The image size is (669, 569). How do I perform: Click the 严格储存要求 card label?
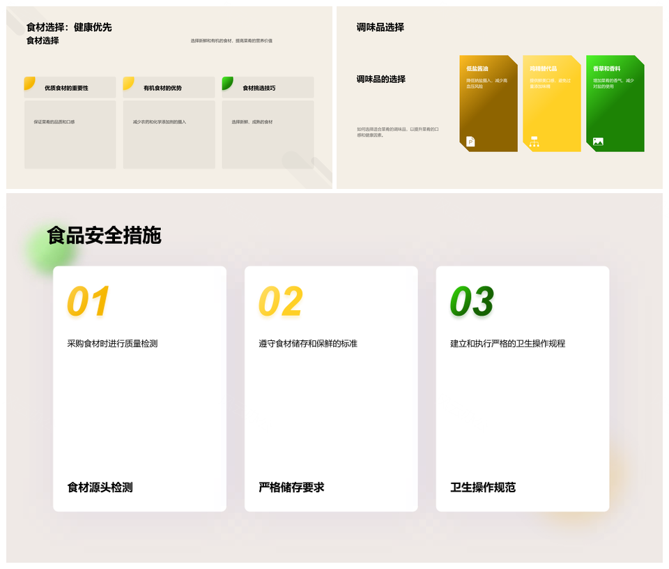pos(291,487)
